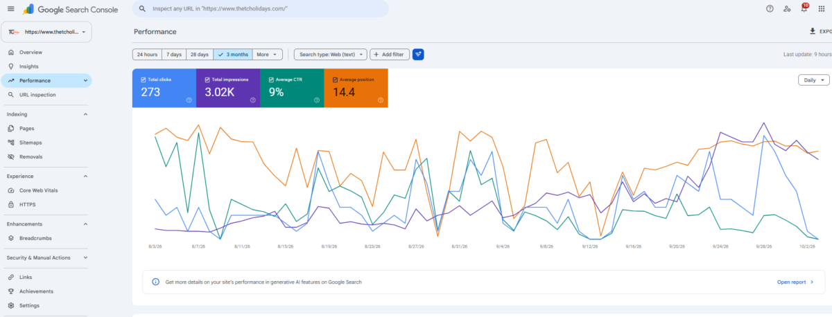Collapse the Experience section

coord(85,176)
